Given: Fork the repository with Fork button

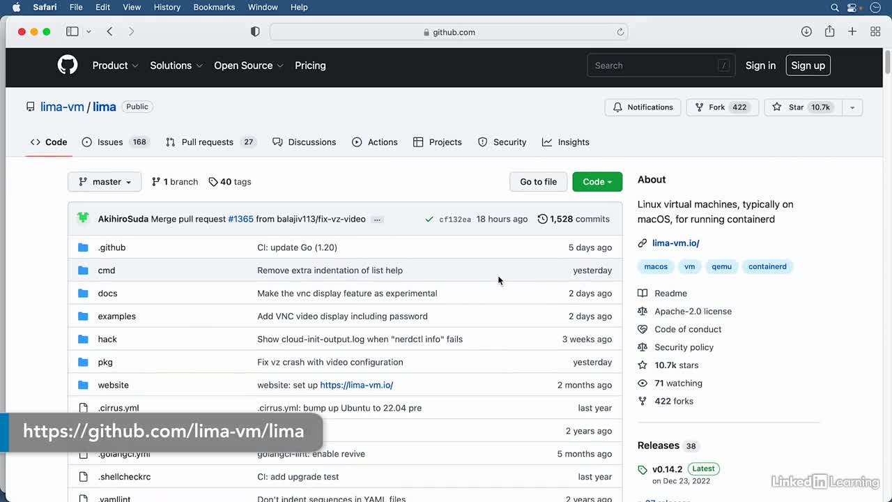Looking at the screenshot, I should pyautogui.click(x=723, y=107).
